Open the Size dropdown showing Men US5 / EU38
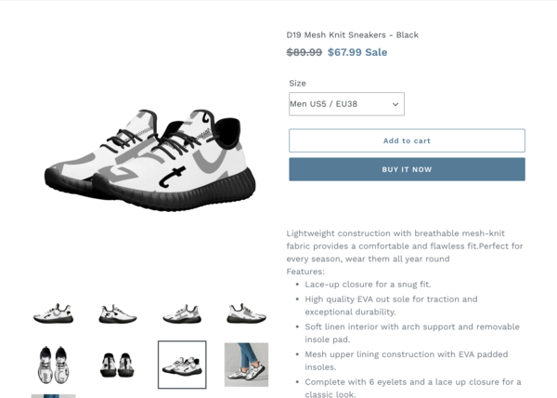Viewport: 557px width, 398px height. coord(346,104)
